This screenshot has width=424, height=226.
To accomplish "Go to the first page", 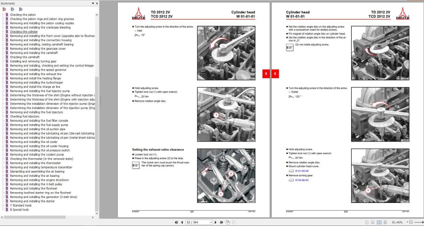I will click(176, 222).
